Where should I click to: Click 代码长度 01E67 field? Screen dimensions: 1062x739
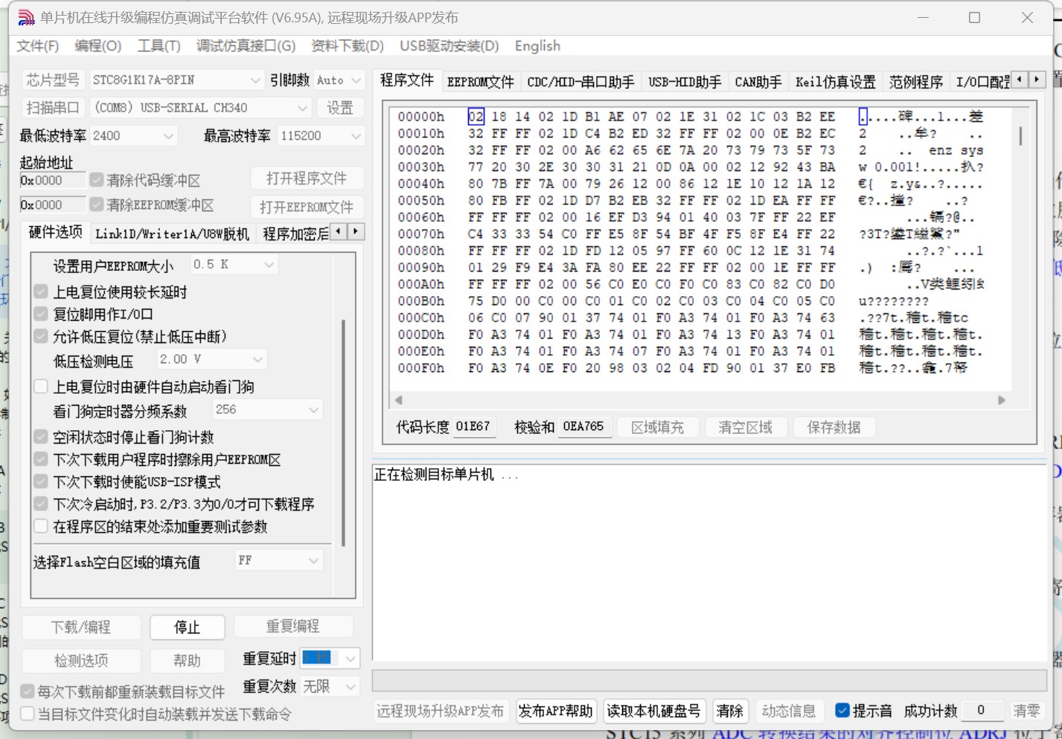(474, 426)
